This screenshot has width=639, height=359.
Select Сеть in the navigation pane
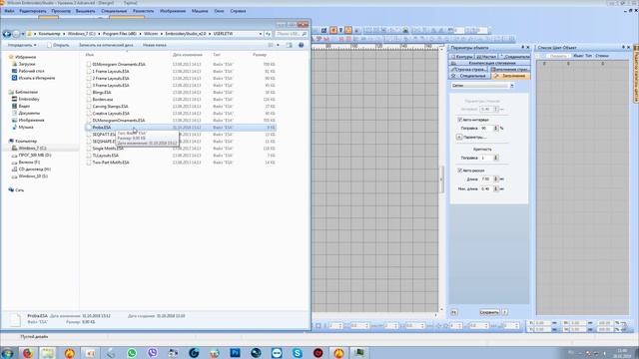point(19,190)
